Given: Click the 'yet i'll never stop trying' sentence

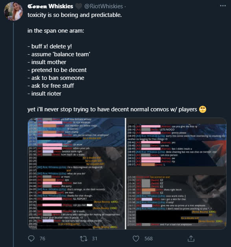Looking at the screenshot, I should pyautogui.click(x=112, y=109).
